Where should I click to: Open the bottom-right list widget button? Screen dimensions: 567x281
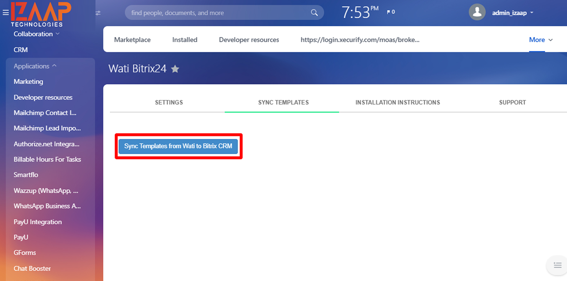(558, 265)
